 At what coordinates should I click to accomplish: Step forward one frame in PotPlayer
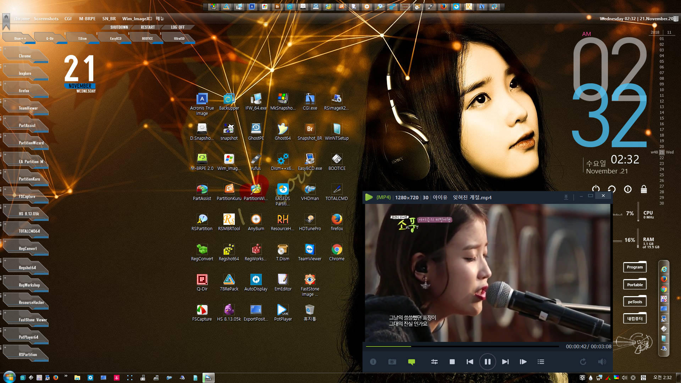(x=523, y=362)
